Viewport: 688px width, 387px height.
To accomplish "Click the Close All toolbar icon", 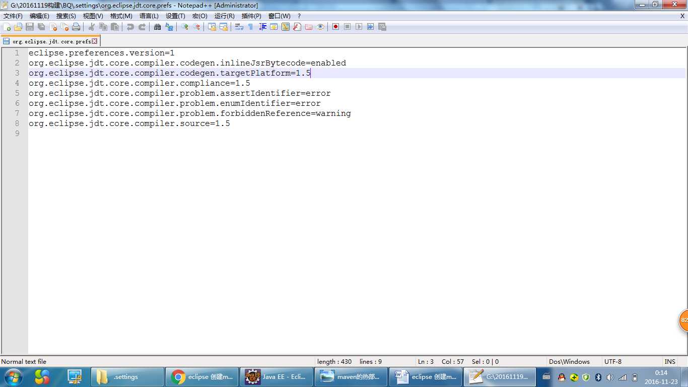I will 64,27.
